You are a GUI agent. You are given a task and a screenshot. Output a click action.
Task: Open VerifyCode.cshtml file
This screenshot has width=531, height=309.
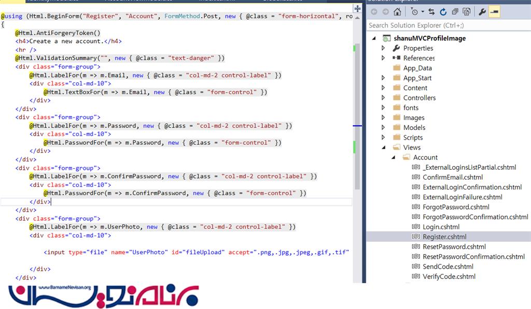pos(449,276)
